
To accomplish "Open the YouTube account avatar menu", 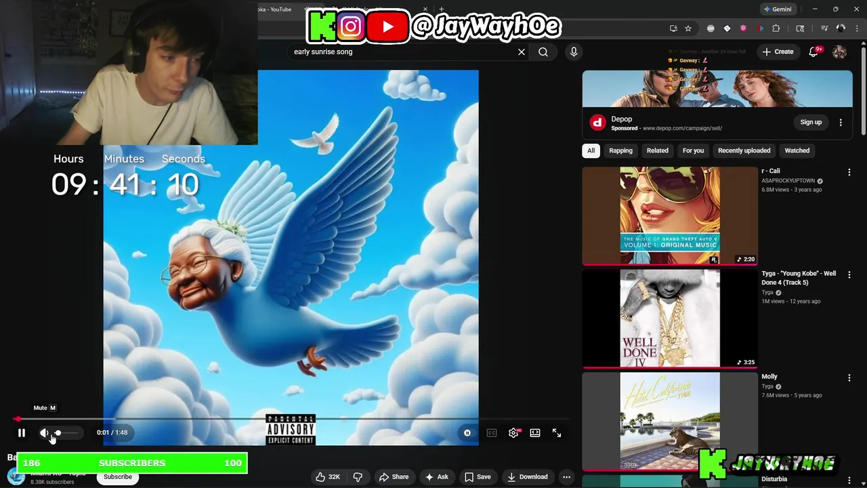I will 839,52.
